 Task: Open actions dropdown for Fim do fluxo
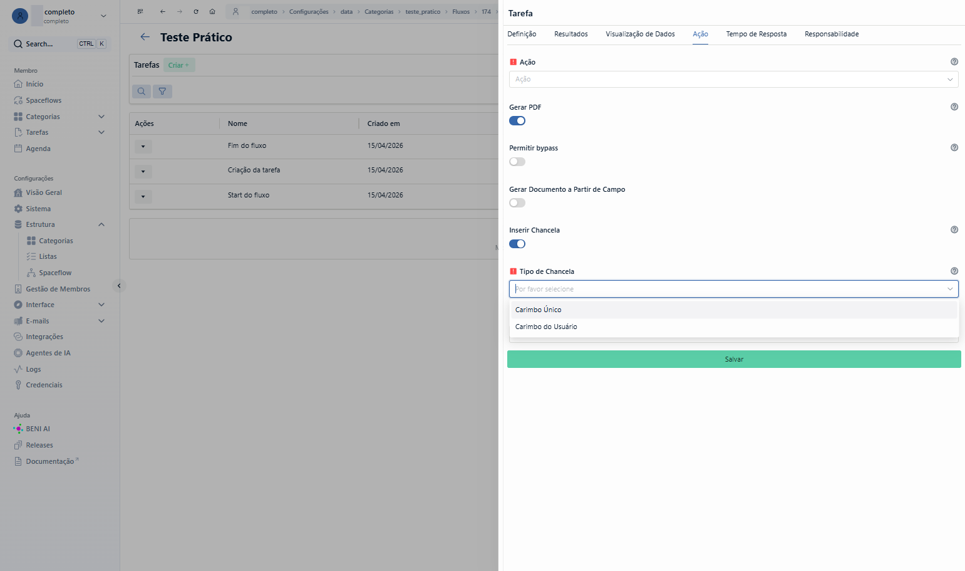coord(143,146)
